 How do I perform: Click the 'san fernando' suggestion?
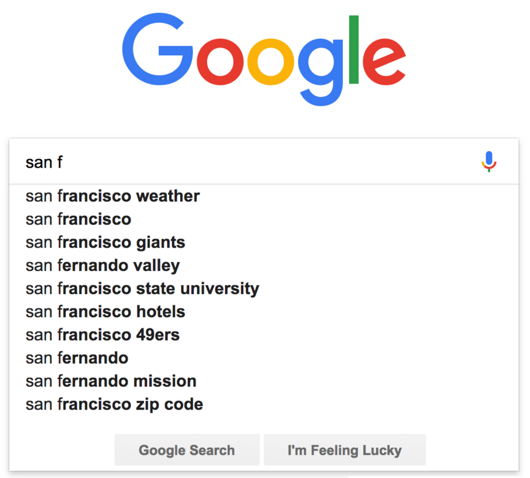point(76,358)
